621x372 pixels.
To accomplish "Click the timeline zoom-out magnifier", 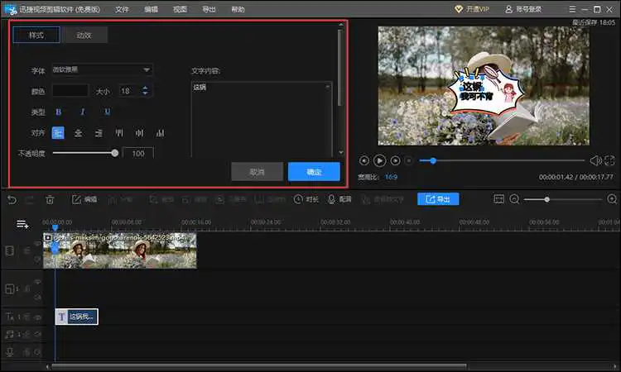I will (x=514, y=199).
